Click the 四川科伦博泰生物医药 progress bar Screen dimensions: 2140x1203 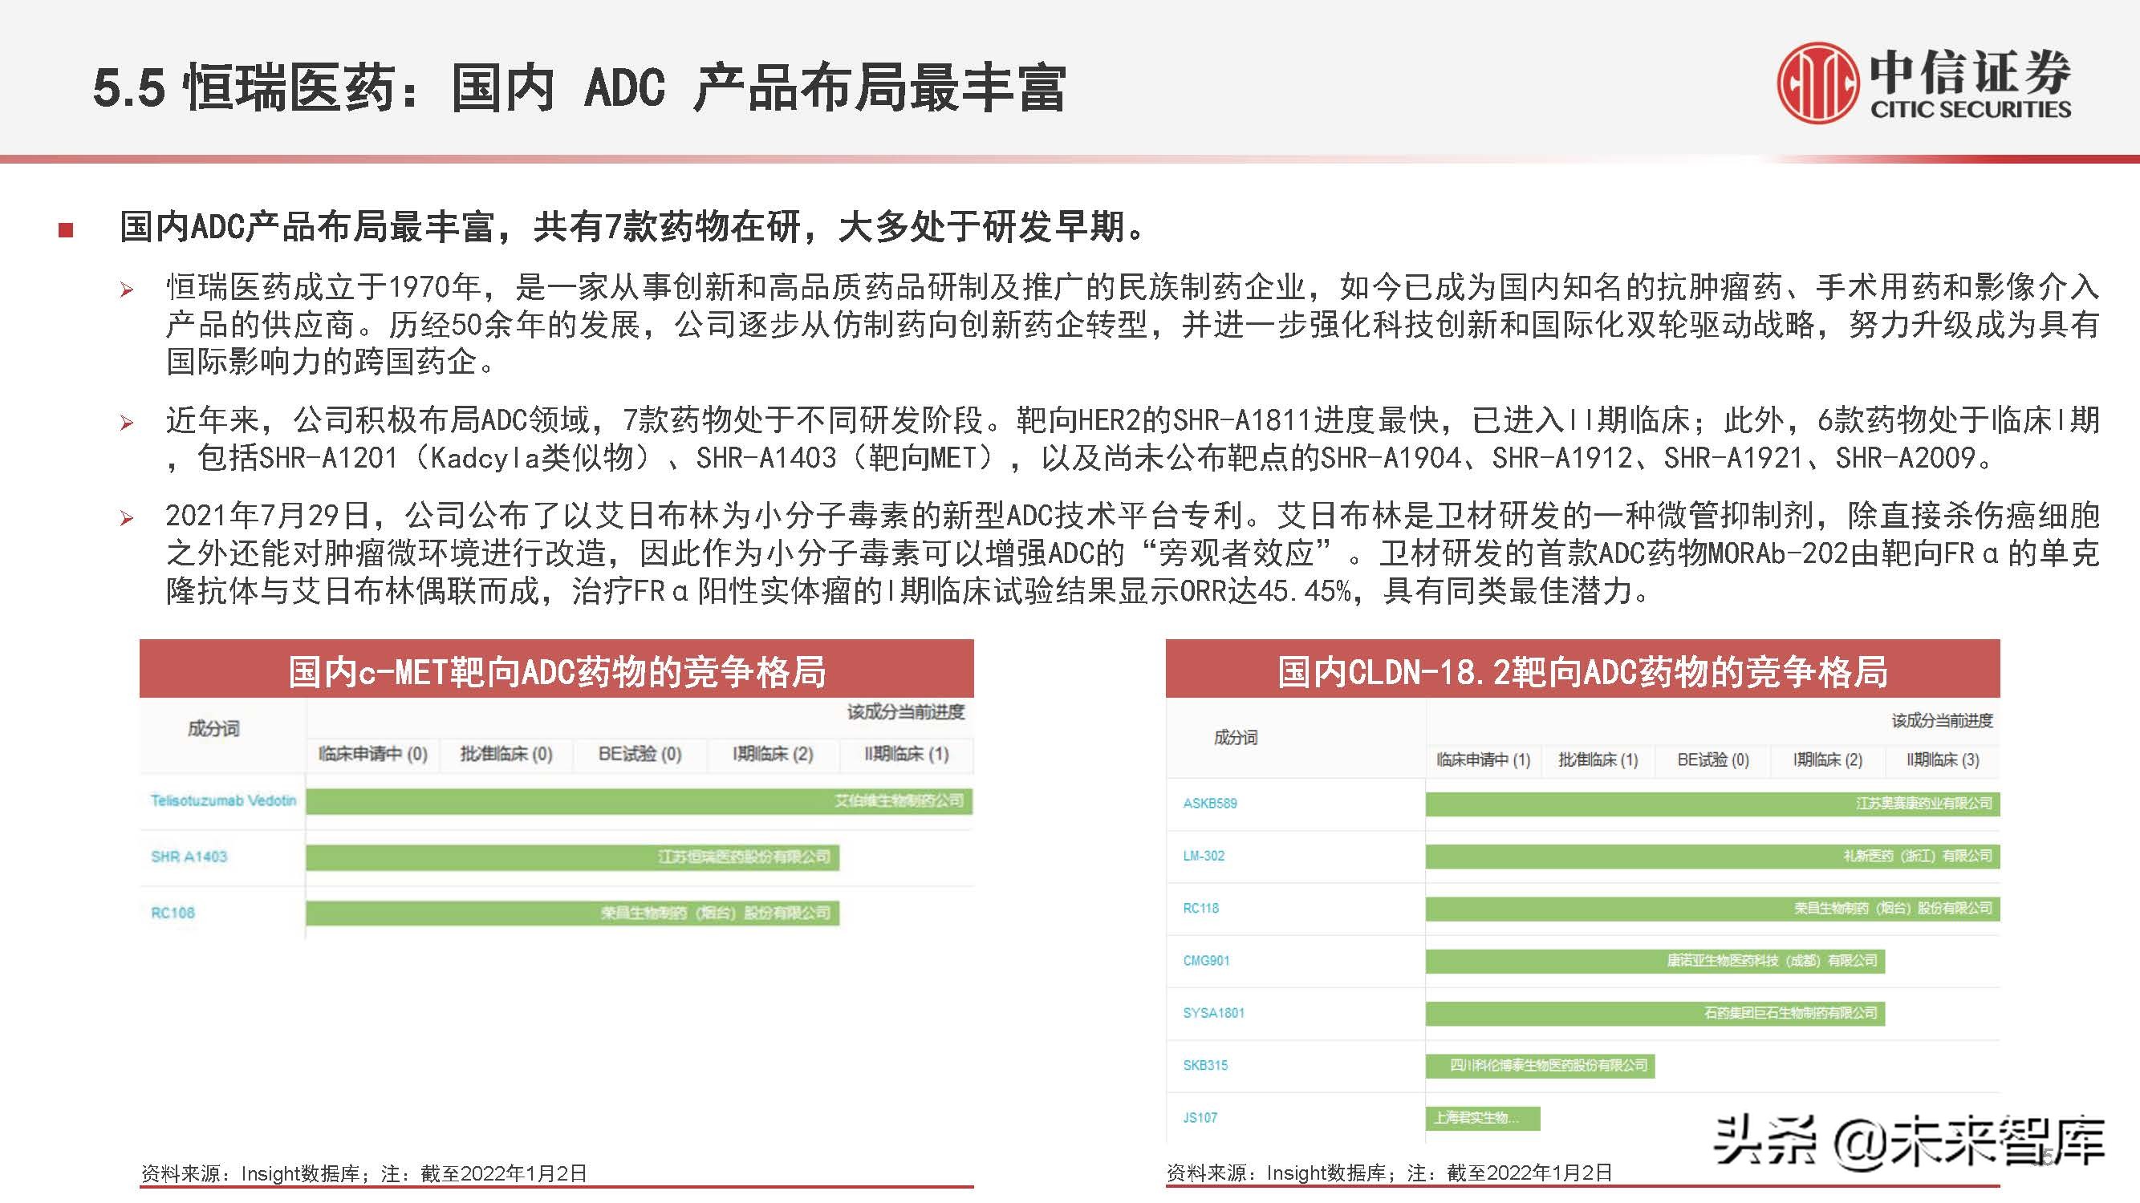(x=1540, y=1065)
